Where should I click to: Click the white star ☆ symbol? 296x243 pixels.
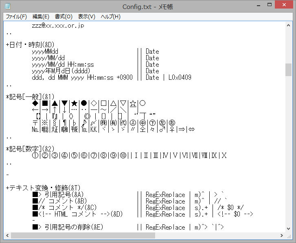(x=133, y=103)
